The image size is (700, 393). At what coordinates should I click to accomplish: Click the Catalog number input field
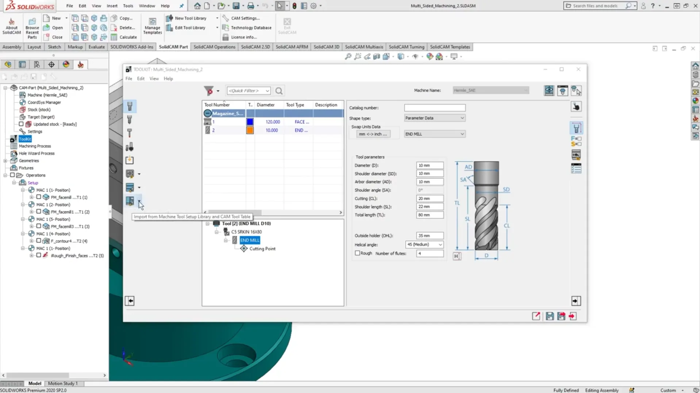coord(434,108)
